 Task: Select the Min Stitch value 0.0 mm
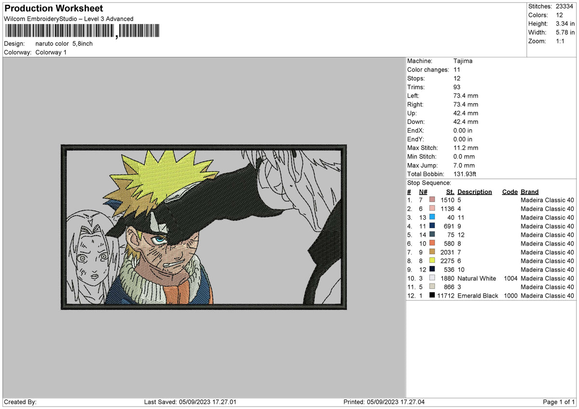[x=464, y=156]
